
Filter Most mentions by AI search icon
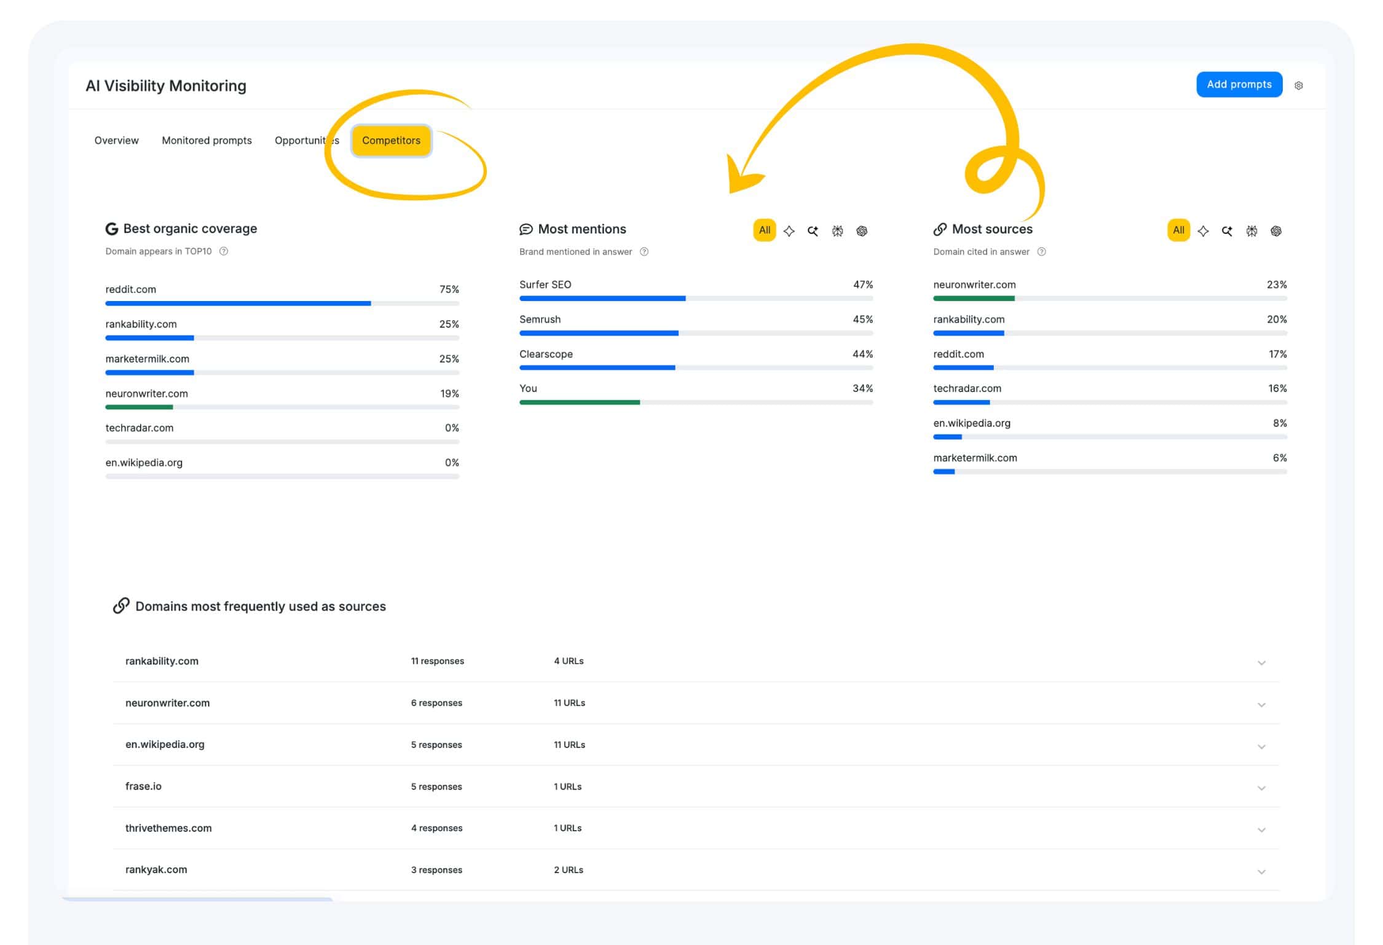813,230
